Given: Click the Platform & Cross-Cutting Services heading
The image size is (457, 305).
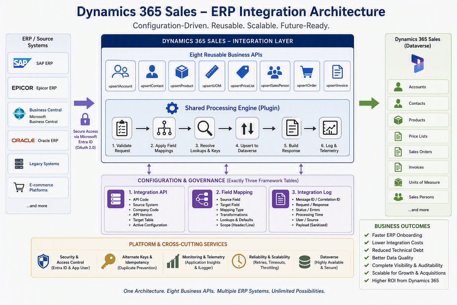Looking at the screenshot, I should pyautogui.click(x=178, y=244).
